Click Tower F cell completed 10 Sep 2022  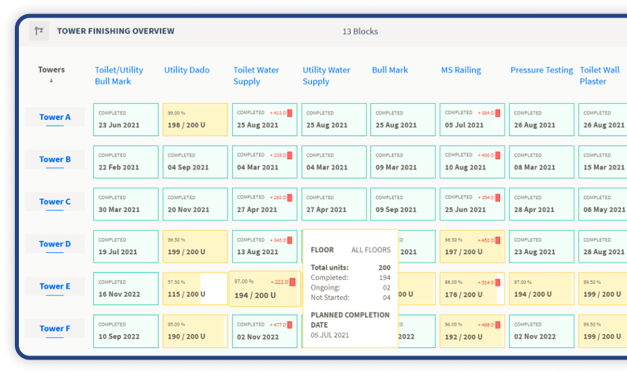[x=126, y=331]
